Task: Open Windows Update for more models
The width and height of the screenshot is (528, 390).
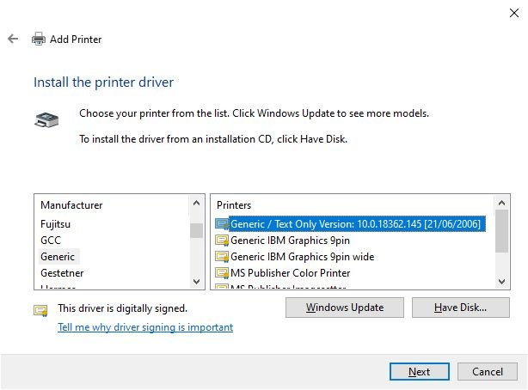Action: click(x=345, y=308)
